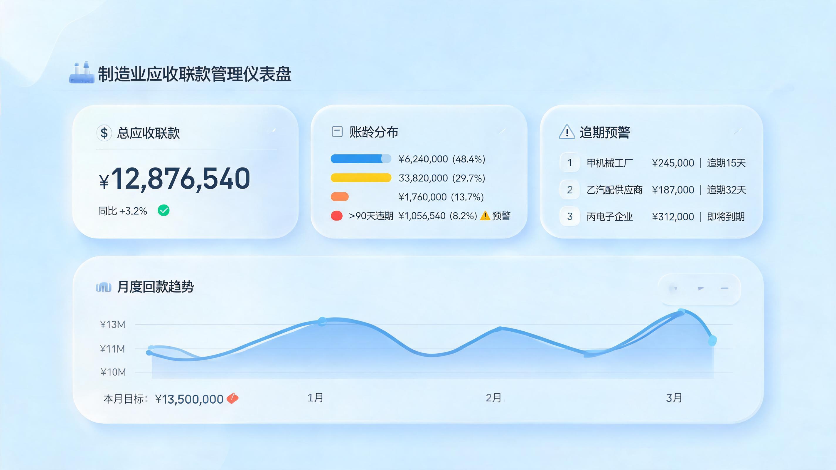
Task: Click the March peak data point on the chart
Action: [x=681, y=311]
